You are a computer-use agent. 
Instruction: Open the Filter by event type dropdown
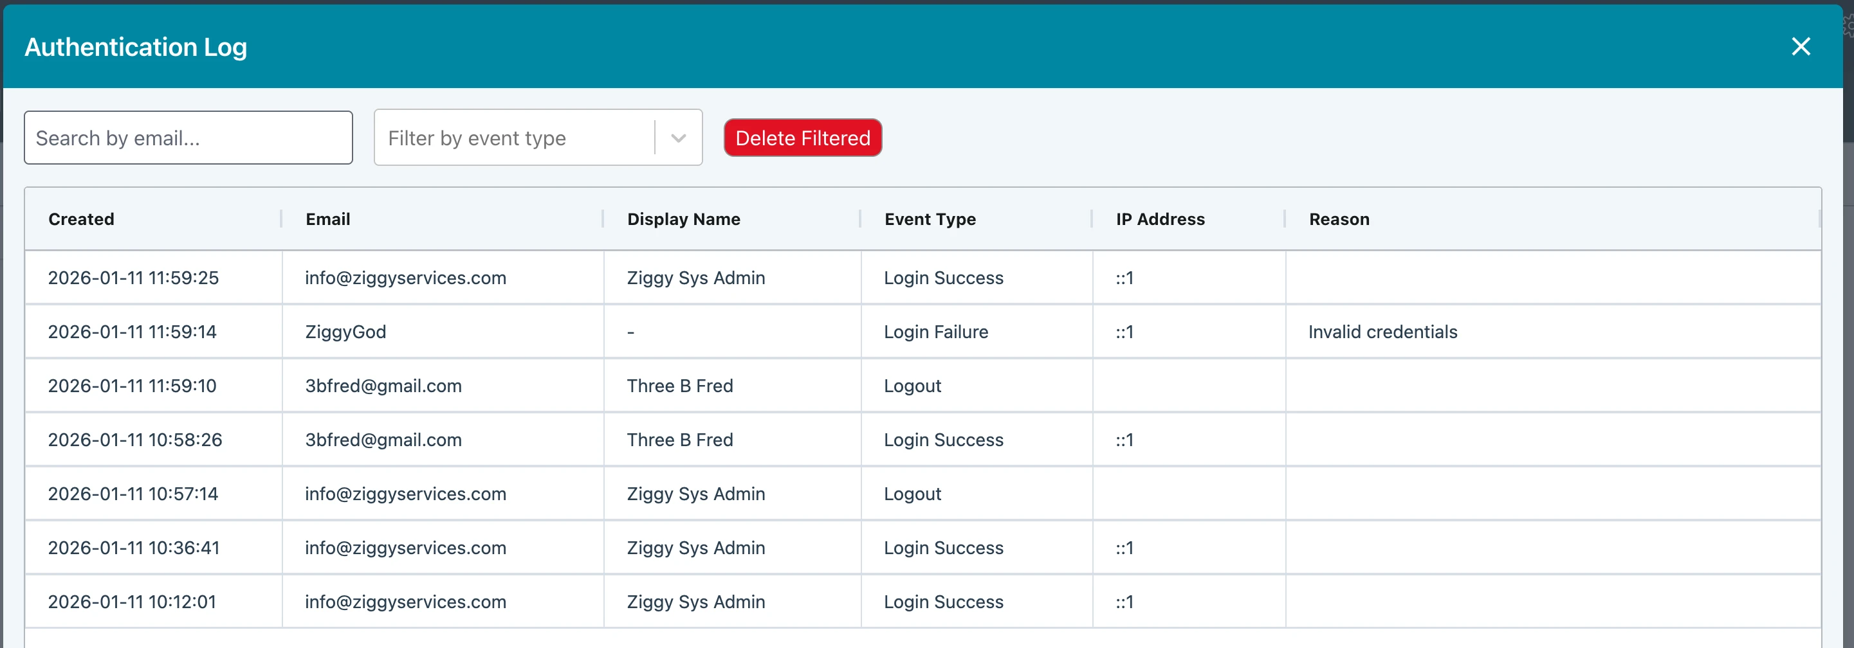[x=513, y=138]
